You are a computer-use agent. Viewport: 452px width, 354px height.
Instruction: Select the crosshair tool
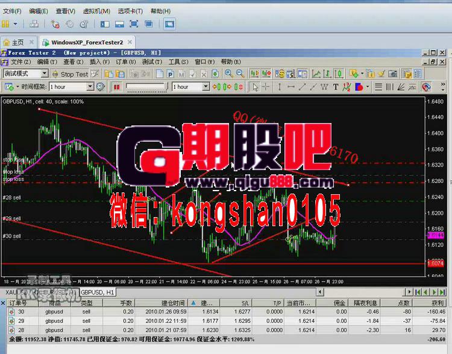coord(266,87)
